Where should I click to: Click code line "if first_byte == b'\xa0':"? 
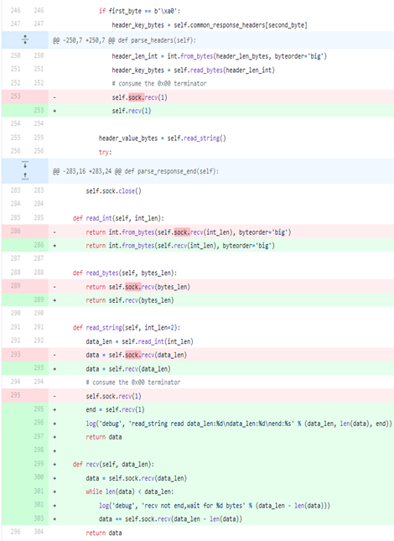139,11
